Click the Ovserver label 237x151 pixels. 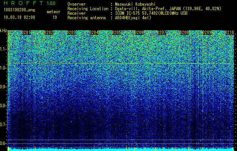tap(76, 4)
